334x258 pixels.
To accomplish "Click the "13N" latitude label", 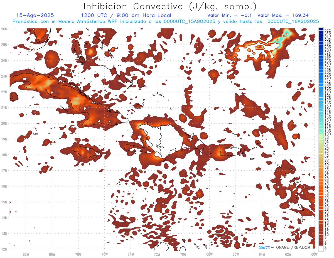I will [x=4, y=233].
